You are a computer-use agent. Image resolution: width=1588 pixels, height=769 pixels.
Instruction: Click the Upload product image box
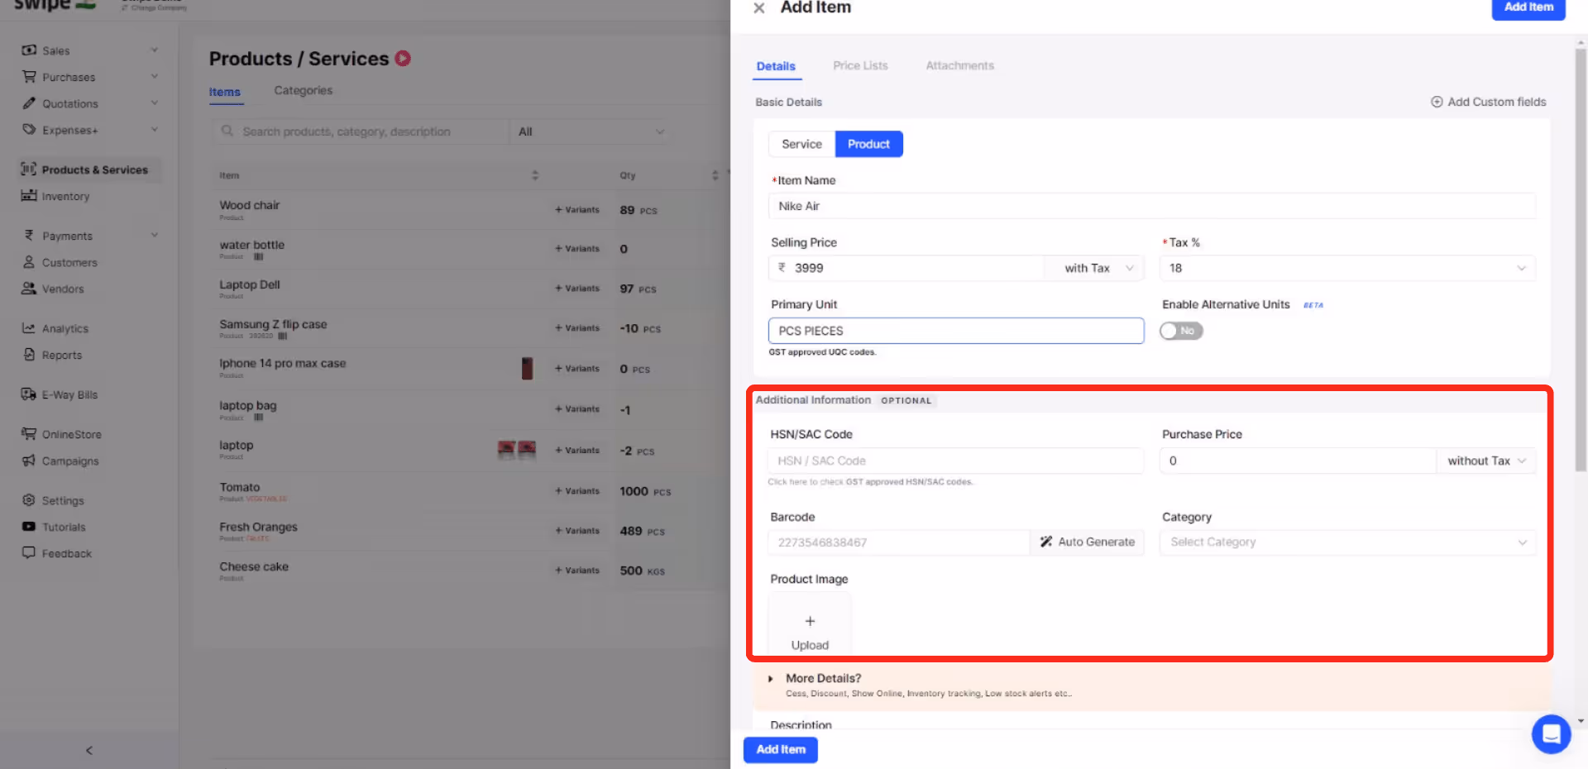coord(810,626)
